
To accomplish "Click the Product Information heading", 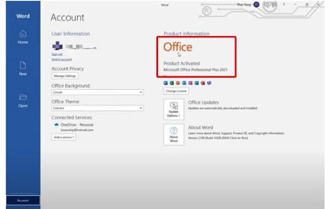I will (x=186, y=33).
